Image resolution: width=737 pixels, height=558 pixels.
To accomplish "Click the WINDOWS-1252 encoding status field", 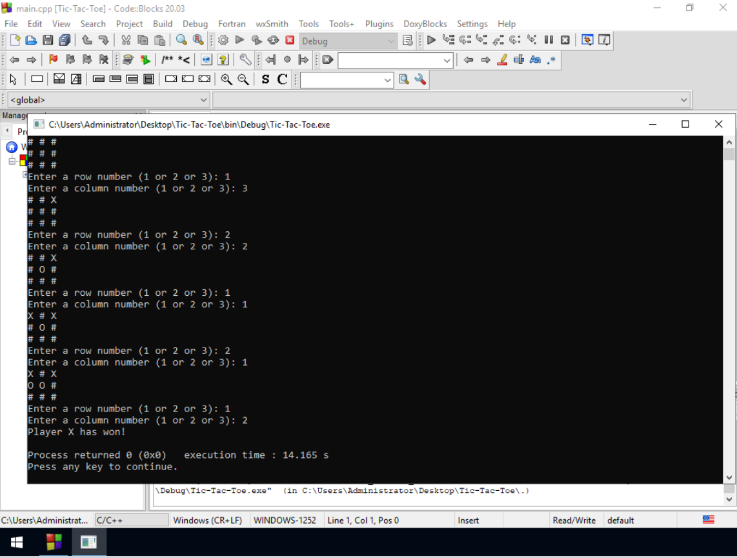I will (x=285, y=521).
